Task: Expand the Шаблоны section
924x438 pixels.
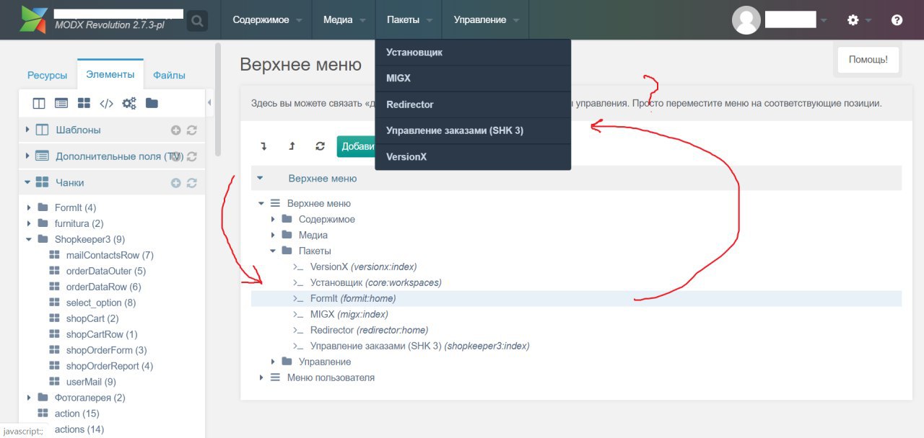Action: (27, 130)
